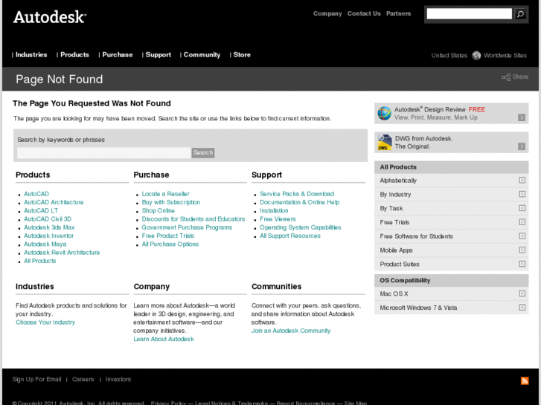Click the Autodesk Design Review globe icon

click(385, 113)
